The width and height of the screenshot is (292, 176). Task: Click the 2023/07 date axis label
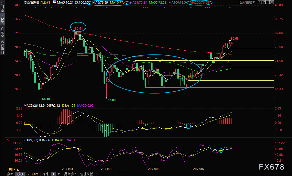(x=199, y=169)
